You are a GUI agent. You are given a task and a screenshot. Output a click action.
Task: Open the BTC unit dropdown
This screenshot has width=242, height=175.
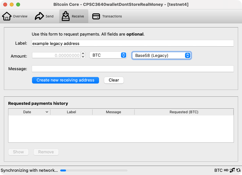tap(108, 55)
